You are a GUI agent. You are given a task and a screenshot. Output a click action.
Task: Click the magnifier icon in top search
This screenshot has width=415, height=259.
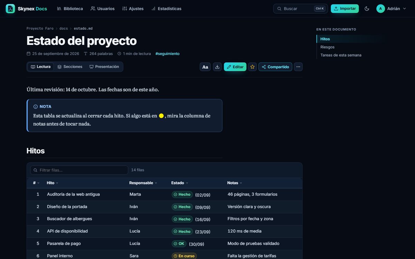[x=279, y=9]
